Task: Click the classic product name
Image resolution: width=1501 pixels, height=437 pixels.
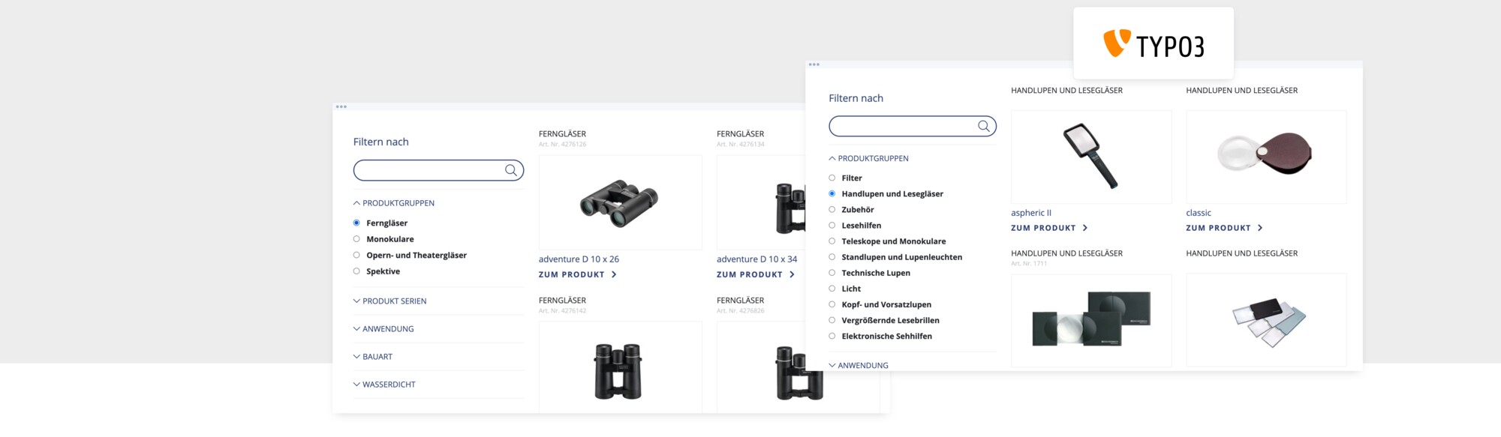Action: pyautogui.click(x=1199, y=213)
